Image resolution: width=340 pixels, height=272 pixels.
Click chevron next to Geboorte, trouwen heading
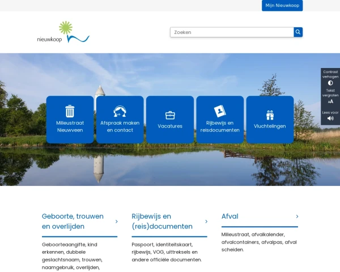(116, 221)
